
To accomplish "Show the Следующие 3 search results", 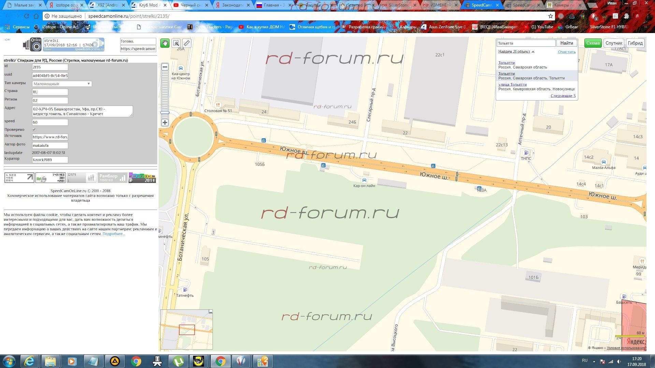I will [563, 96].
